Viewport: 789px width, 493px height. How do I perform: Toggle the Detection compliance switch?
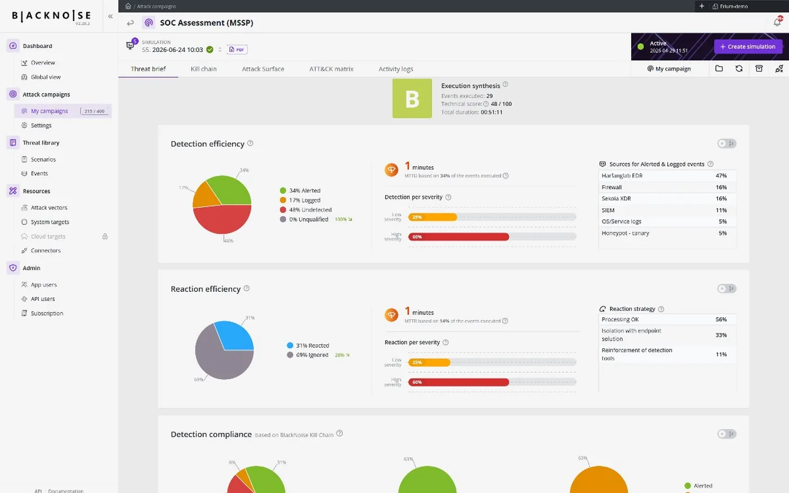(727, 434)
